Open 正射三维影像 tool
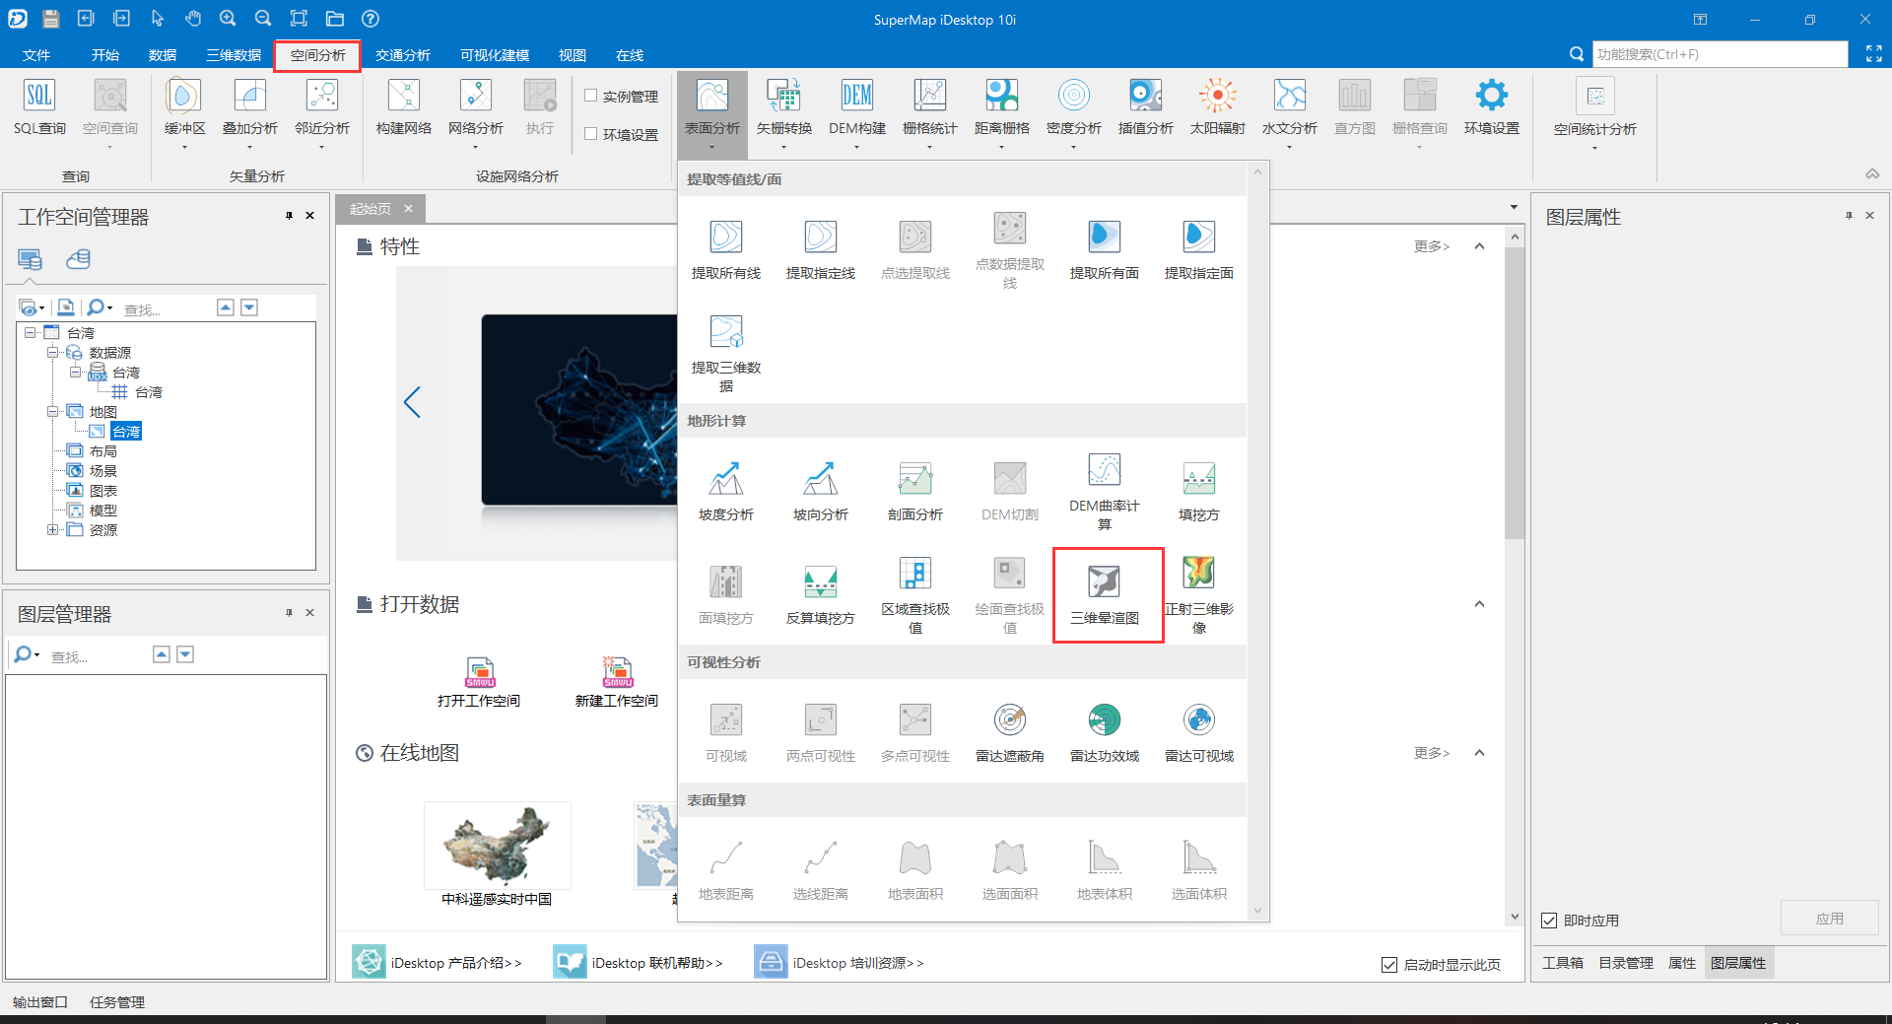This screenshot has height=1024, width=1892. (x=1199, y=594)
